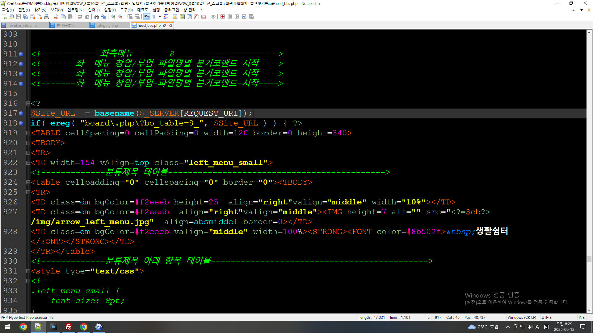Image resolution: width=593 pixels, height=333 pixels.
Task: Click the Redo arrow icon
Action: point(87,17)
